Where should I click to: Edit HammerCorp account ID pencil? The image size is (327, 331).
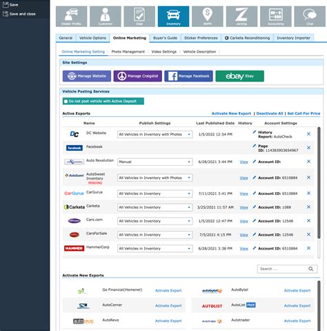254,248
